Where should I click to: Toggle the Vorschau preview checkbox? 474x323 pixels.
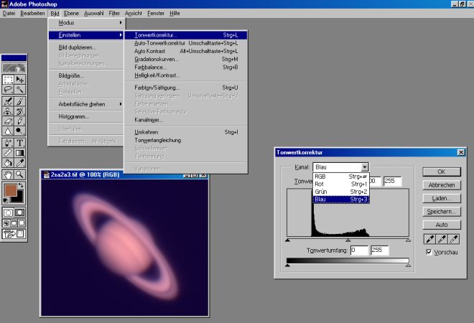(x=429, y=252)
